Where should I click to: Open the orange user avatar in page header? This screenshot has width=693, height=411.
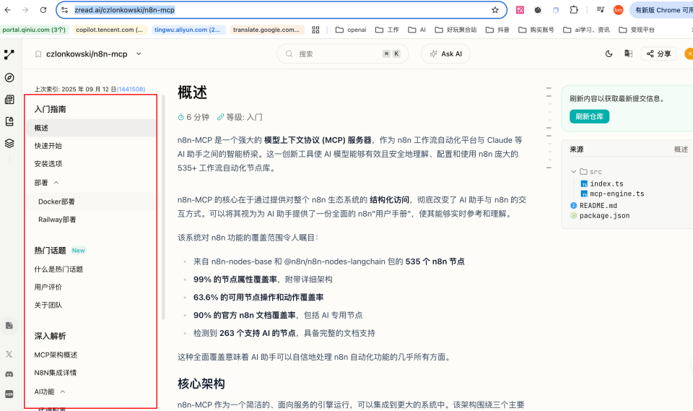click(689, 54)
